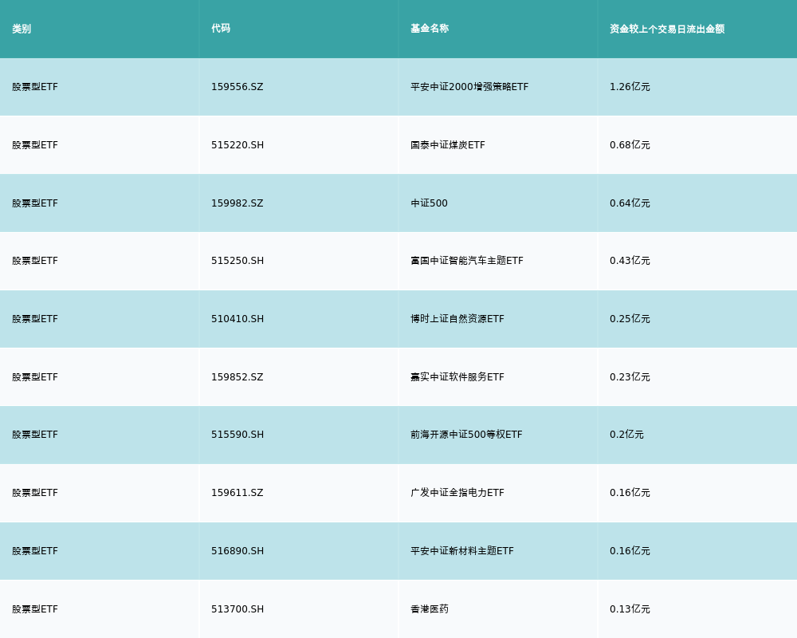Click the 代码 column header

coord(221,29)
